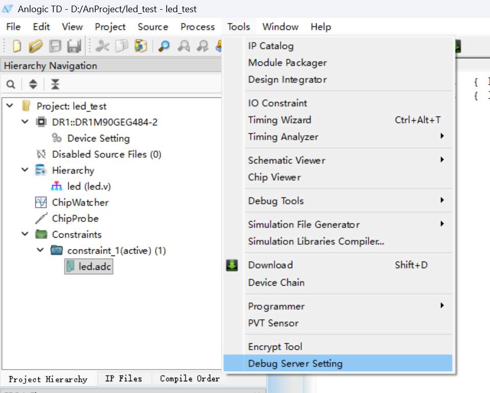Open the Window menu

tap(280, 27)
